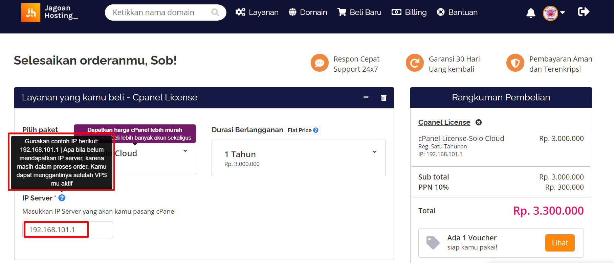
Task: Open the Layanan menu
Action: 257,13
